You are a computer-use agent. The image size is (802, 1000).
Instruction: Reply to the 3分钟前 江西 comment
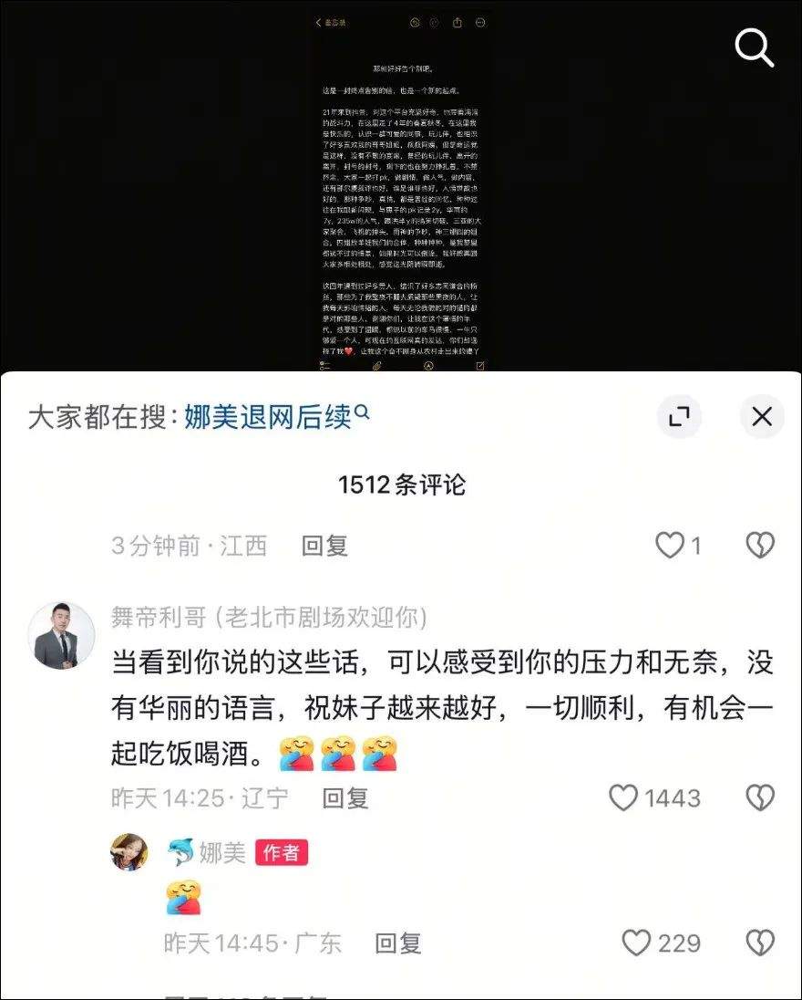[x=324, y=546]
